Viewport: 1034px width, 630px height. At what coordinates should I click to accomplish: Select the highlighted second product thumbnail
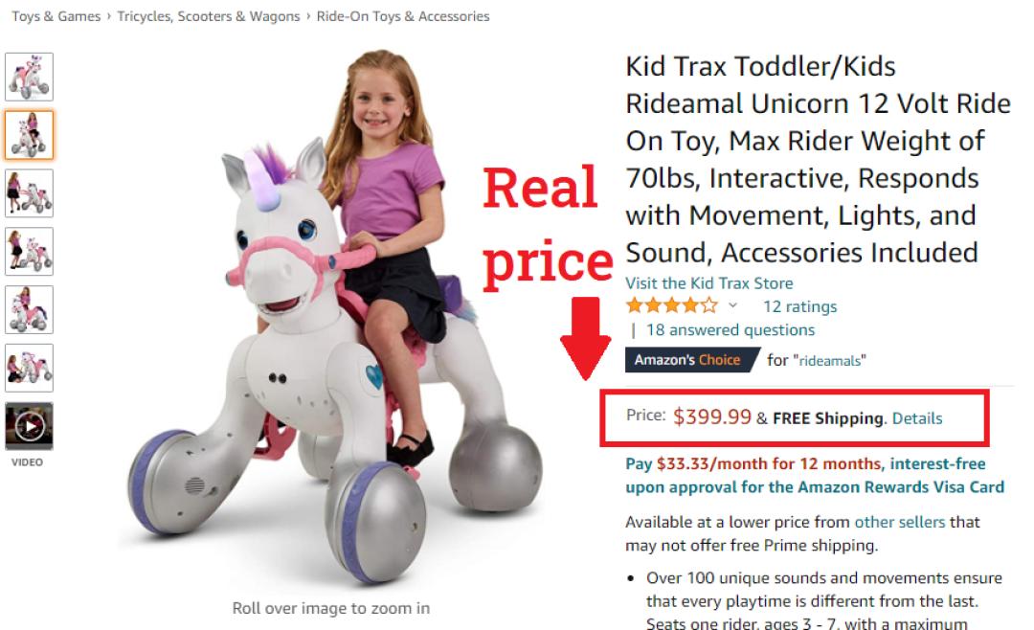[x=29, y=135]
